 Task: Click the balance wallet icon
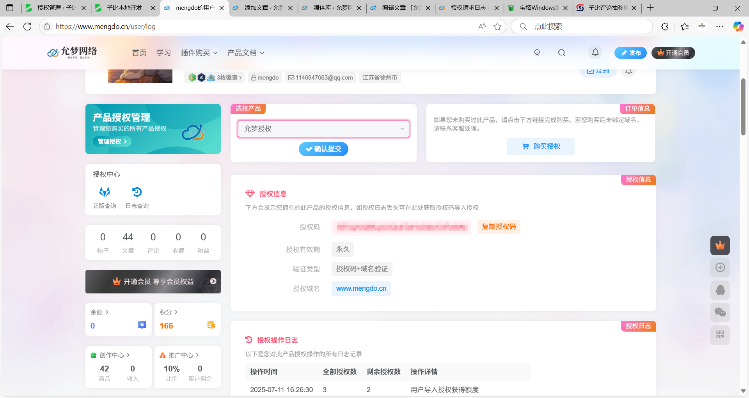tap(142, 325)
